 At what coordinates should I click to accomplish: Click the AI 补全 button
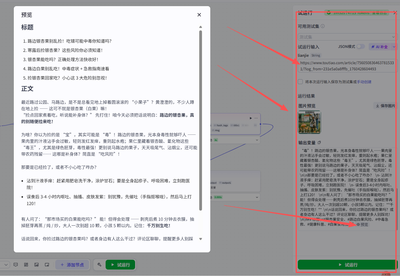pyautogui.click(x=379, y=47)
